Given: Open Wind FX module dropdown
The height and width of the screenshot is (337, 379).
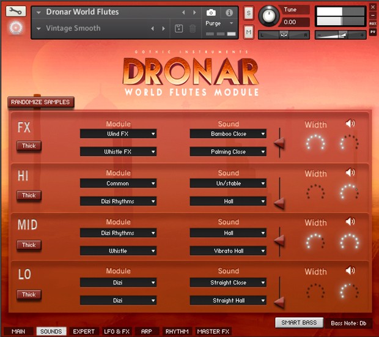Looking at the screenshot, I should point(118,133).
